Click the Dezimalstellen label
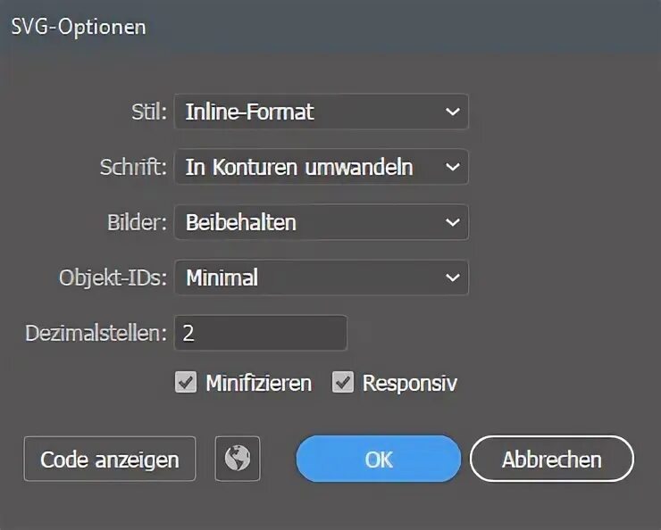 [x=96, y=334]
